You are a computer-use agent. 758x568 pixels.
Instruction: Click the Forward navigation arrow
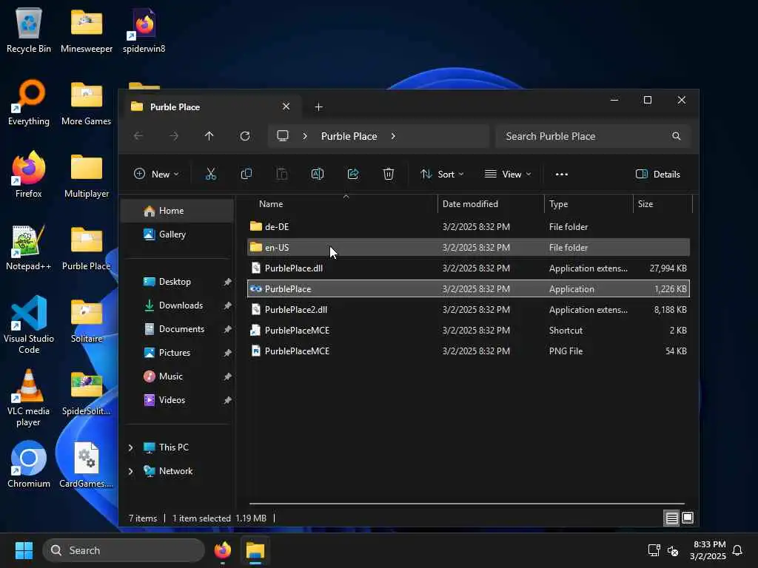[174, 136]
